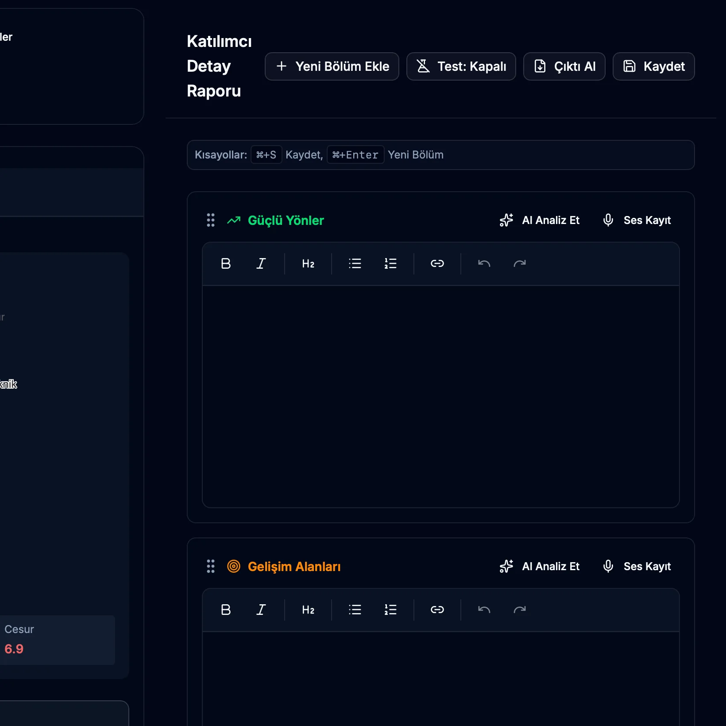This screenshot has width=726, height=726.
Task: Grab drag handle of Gelişim Alanları section
Action: point(211,566)
